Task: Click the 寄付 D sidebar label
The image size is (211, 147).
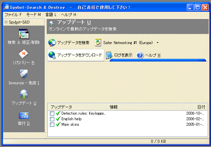Action: coord(24,123)
